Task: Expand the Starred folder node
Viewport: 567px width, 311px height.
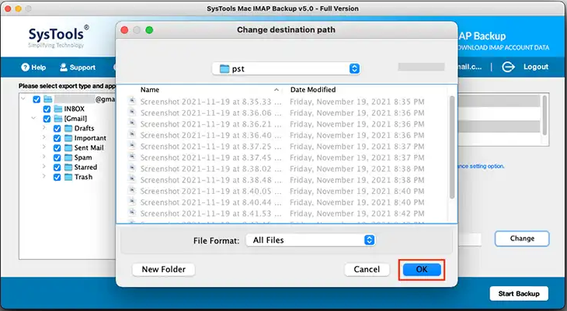Action: (43, 167)
